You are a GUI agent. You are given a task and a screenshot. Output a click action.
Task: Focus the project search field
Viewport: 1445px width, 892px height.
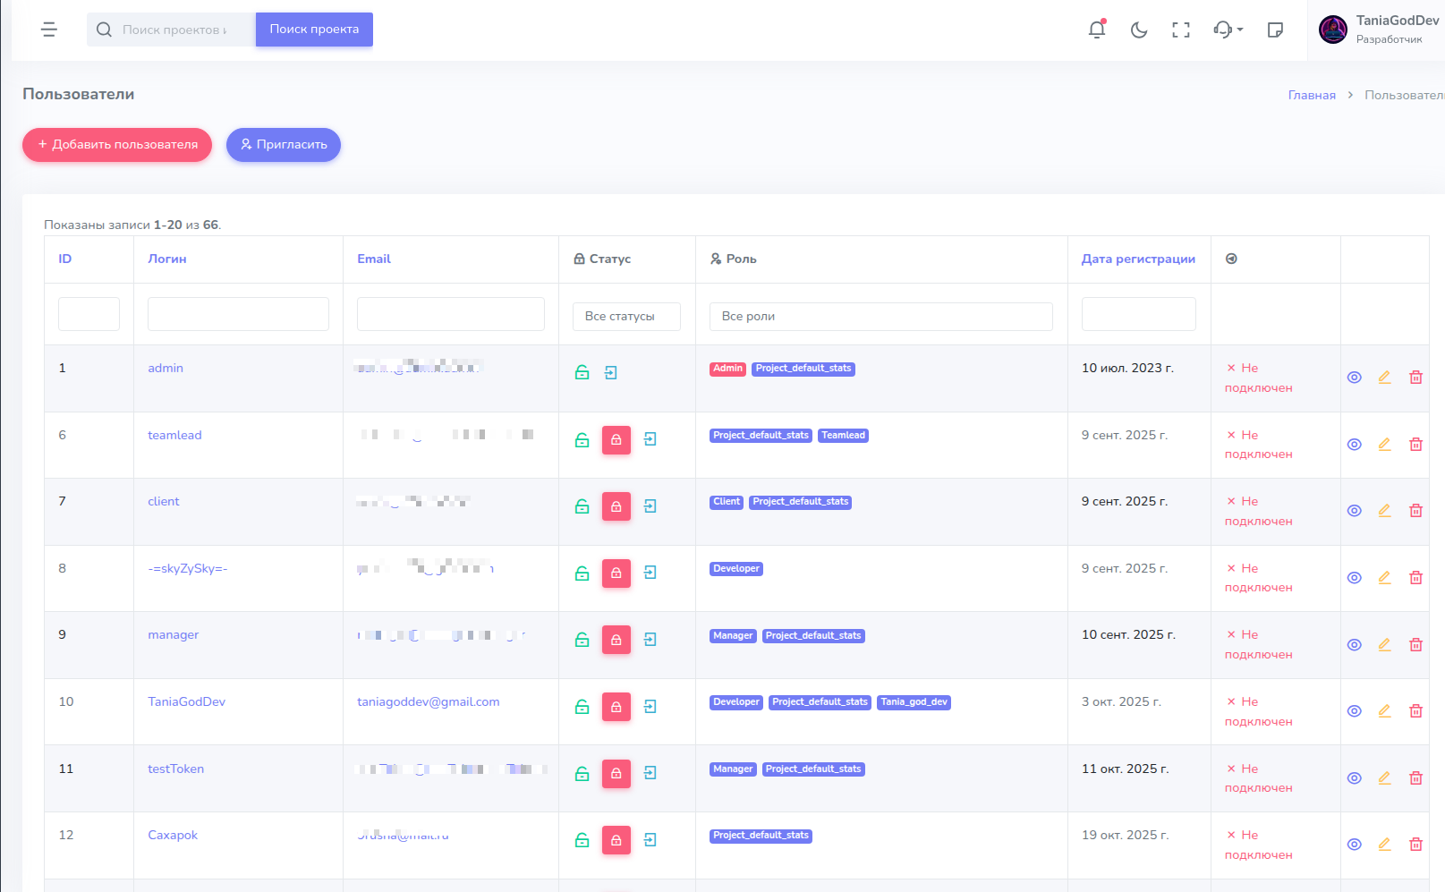pos(172,30)
